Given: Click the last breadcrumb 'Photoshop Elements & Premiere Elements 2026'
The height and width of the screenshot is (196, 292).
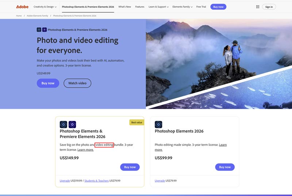Looking at the screenshot, I should [x=75, y=16].
